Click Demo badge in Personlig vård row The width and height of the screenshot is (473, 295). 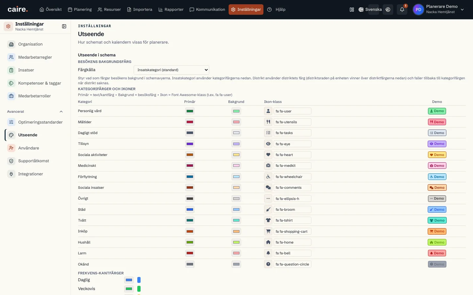pyautogui.click(x=437, y=111)
